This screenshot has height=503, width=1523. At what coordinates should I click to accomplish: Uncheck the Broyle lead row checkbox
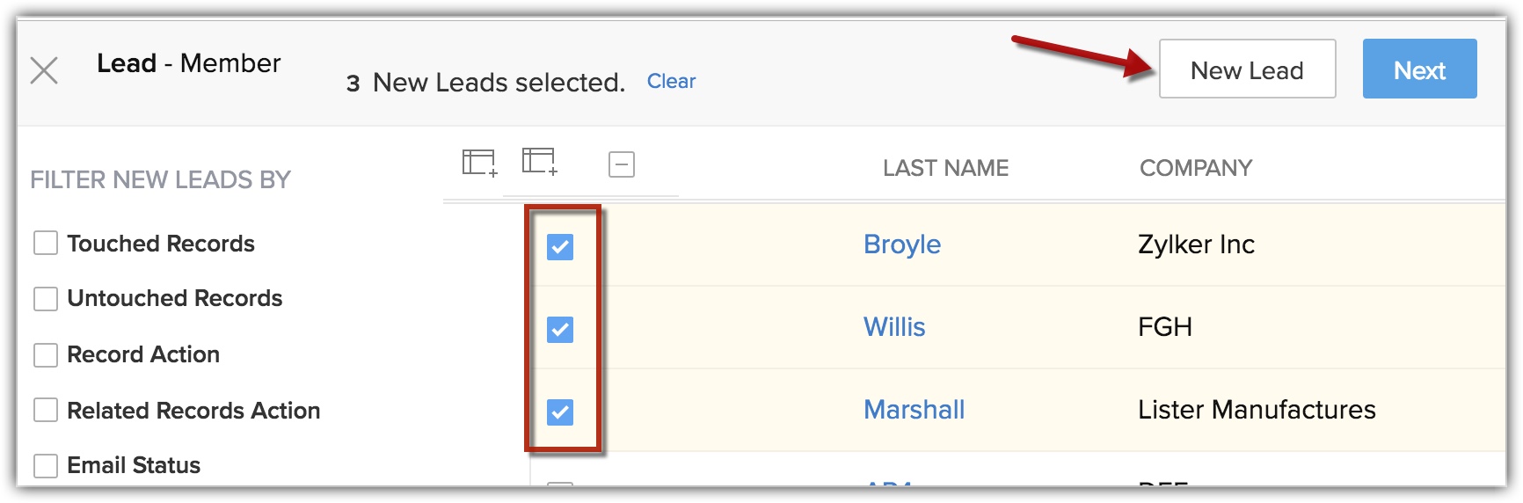point(560,247)
